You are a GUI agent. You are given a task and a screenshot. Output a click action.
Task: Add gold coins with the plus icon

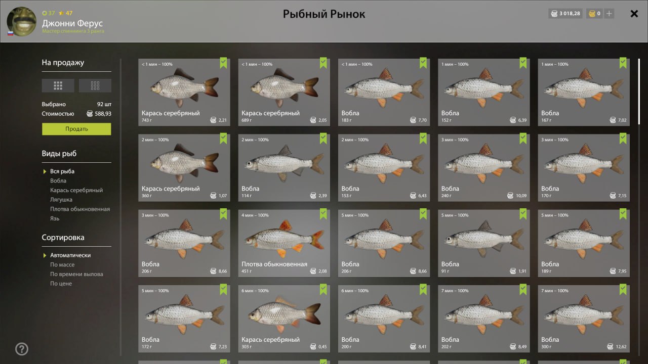coord(609,14)
